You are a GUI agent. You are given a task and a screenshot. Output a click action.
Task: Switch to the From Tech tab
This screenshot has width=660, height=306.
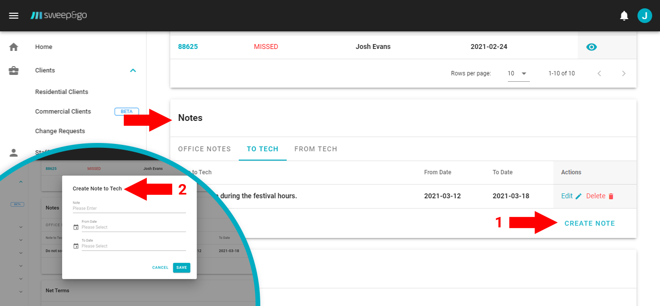point(316,149)
